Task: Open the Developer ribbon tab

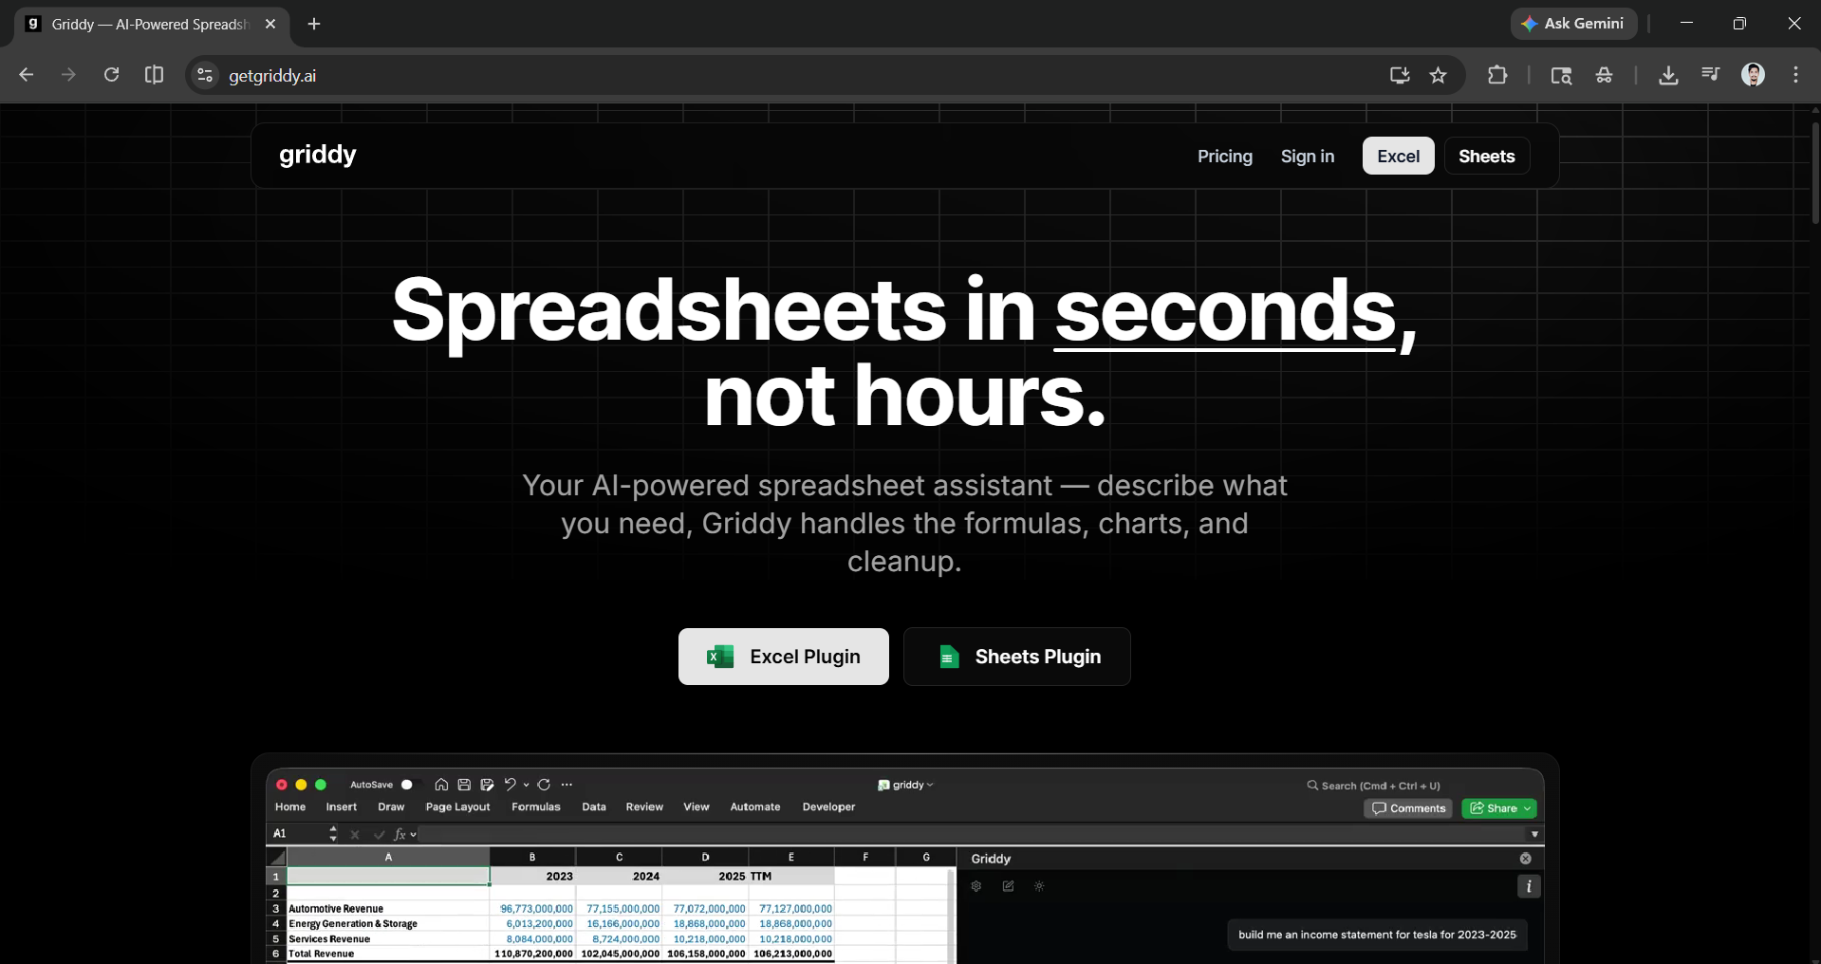Action: coord(828,807)
